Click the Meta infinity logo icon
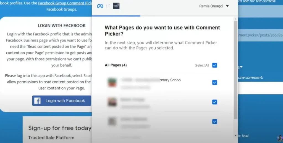The width and height of the screenshot is (283, 143). [100, 6]
